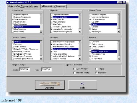The image size is (137, 103).
Task: Click the Aceptar button with graphic icon
Action: point(50,85)
